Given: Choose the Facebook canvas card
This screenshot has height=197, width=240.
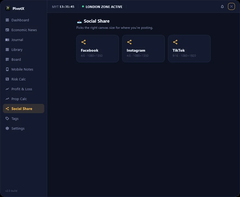Looking at the screenshot, I should 98,49.
